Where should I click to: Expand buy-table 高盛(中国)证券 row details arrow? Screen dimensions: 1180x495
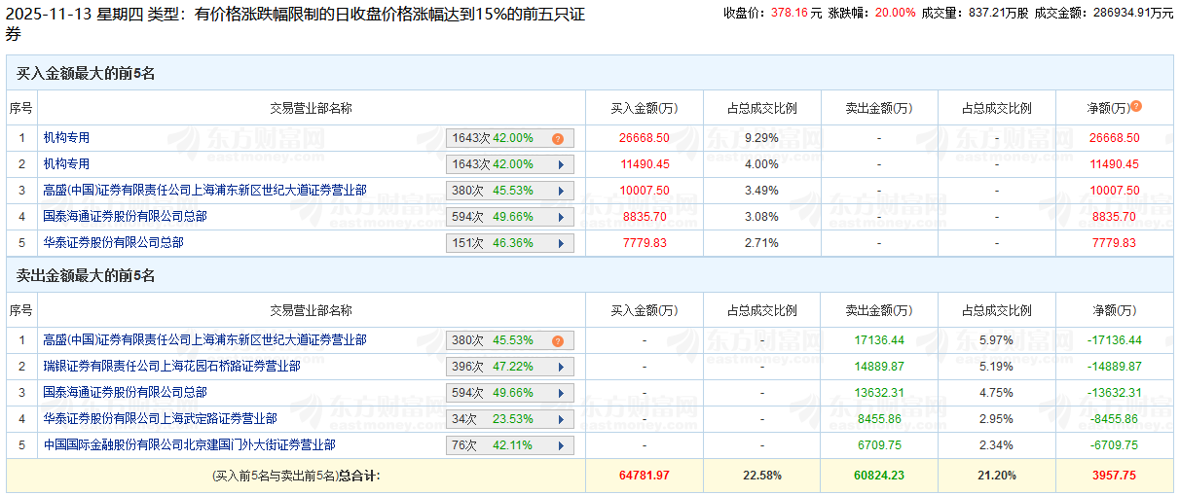tap(561, 191)
